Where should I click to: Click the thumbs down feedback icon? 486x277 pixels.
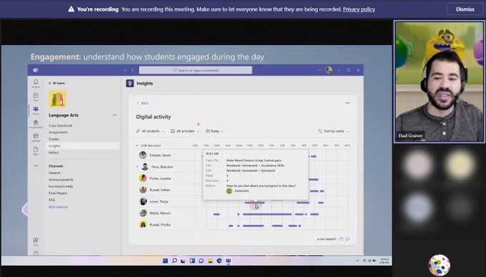click(x=348, y=239)
